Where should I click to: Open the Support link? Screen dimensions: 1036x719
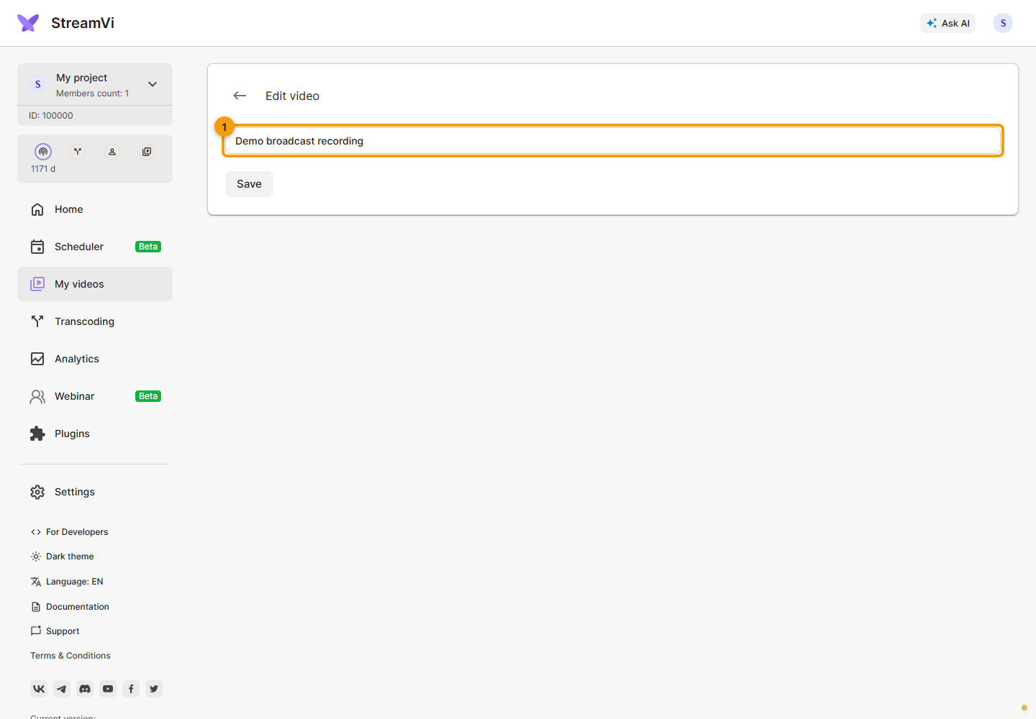[55, 631]
